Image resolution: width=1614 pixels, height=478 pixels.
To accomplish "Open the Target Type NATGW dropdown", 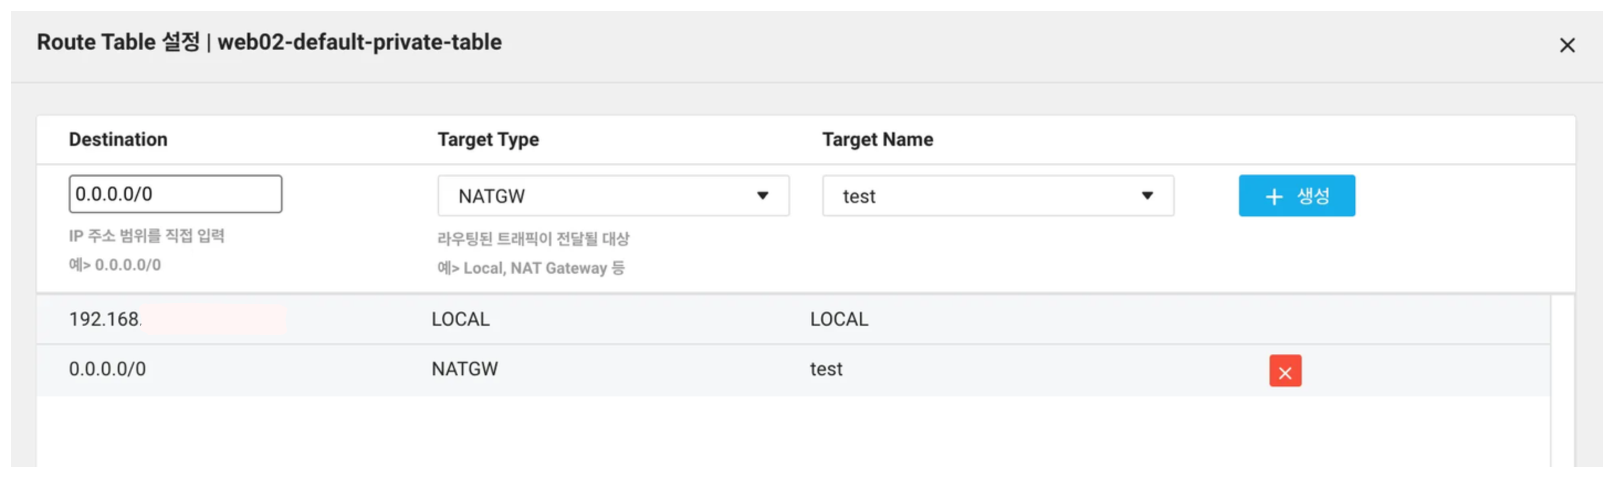I will coord(613,196).
